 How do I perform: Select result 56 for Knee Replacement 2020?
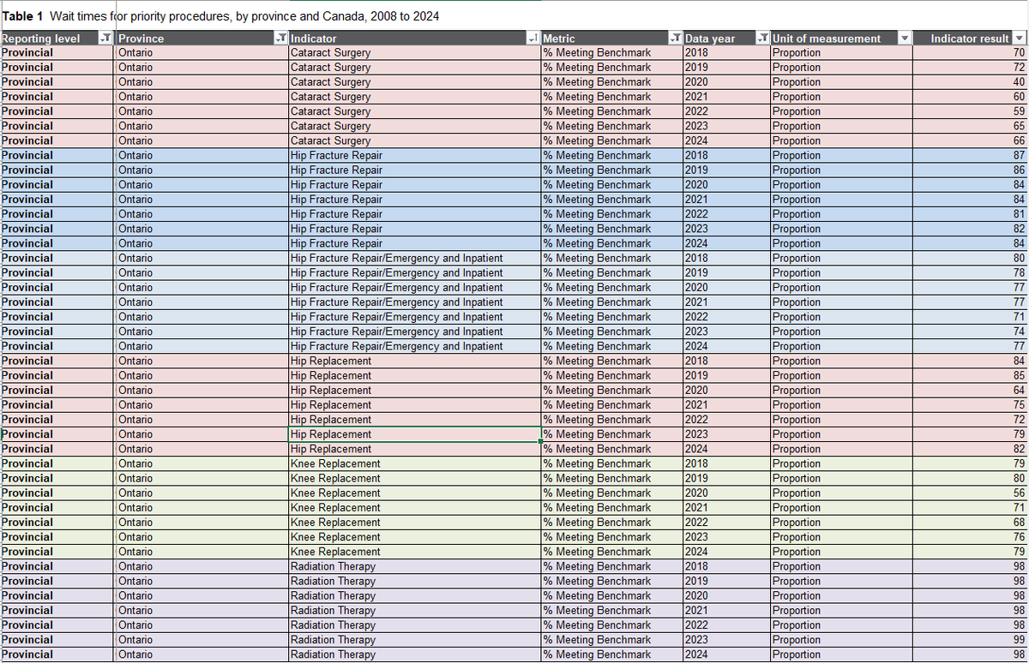coord(970,493)
